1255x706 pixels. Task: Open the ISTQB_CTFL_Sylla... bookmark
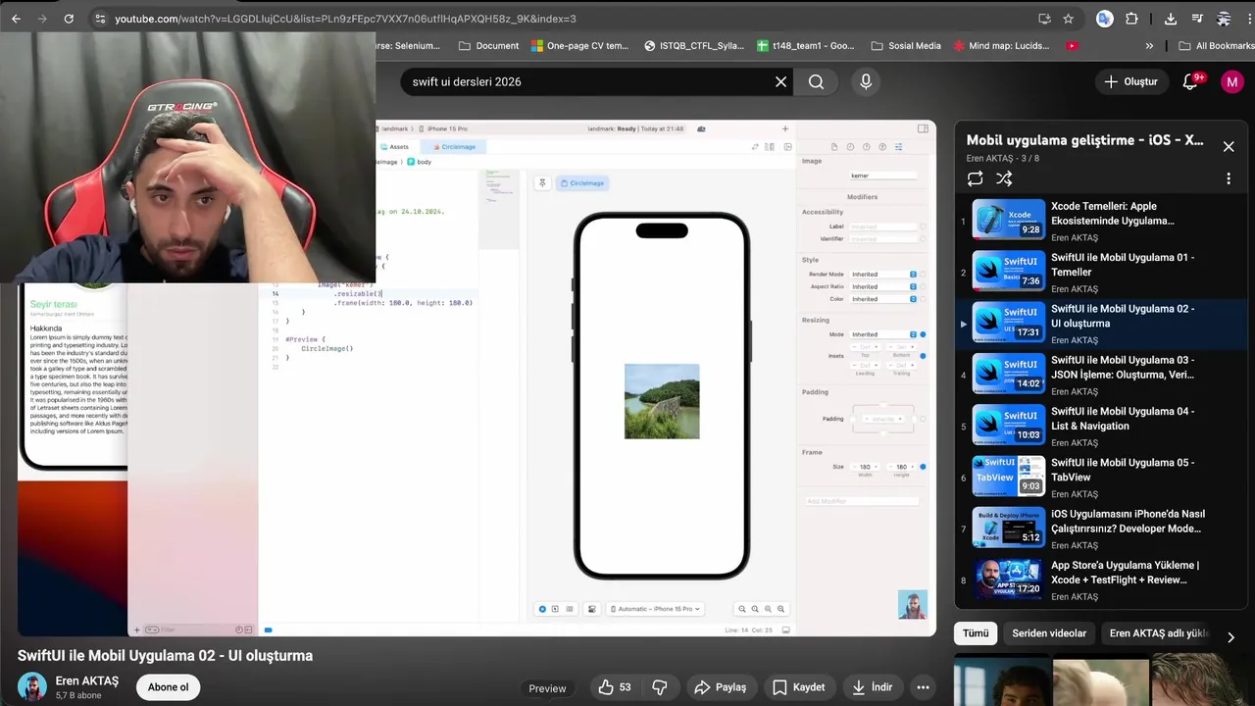[x=694, y=45]
